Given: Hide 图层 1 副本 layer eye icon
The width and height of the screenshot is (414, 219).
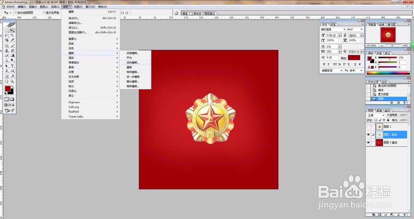Looking at the screenshot, I should 368,135.
